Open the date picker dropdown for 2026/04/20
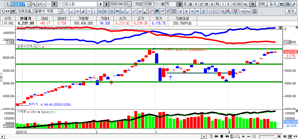Screen dimensions: 298x139 point(130,4)
